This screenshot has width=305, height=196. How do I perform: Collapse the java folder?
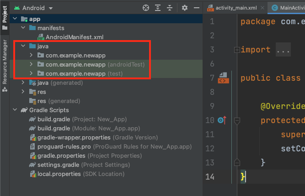(23, 46)
